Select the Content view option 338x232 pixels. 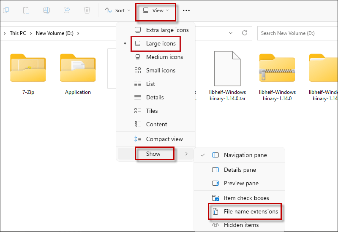[155, 124]
